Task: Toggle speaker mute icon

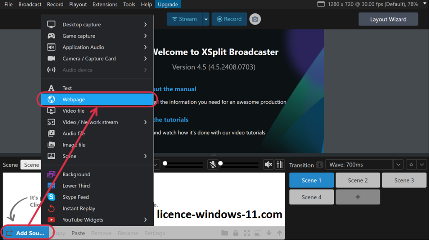Action: point(268,165)
